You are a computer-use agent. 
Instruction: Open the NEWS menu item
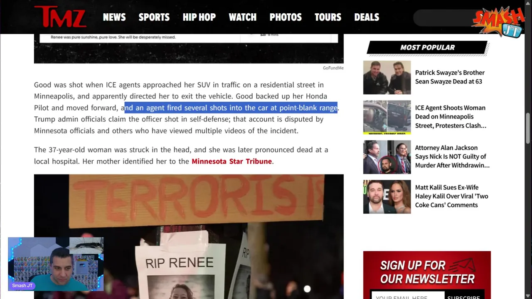[x=114, y=17]
